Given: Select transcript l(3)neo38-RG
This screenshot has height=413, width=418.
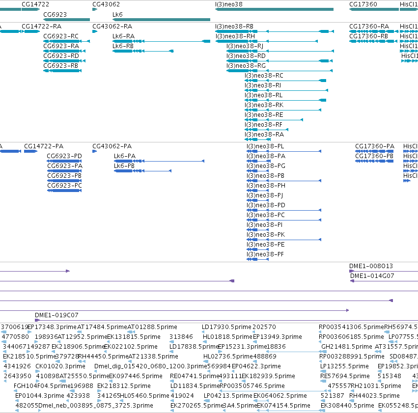Looking at the screenshot, I should coord(246,66).
